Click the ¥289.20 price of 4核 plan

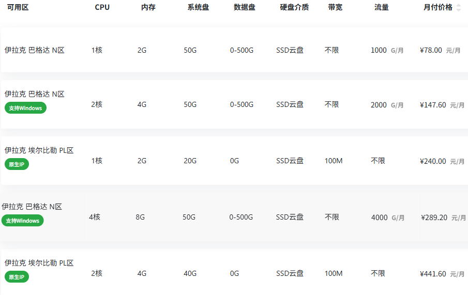434,218
